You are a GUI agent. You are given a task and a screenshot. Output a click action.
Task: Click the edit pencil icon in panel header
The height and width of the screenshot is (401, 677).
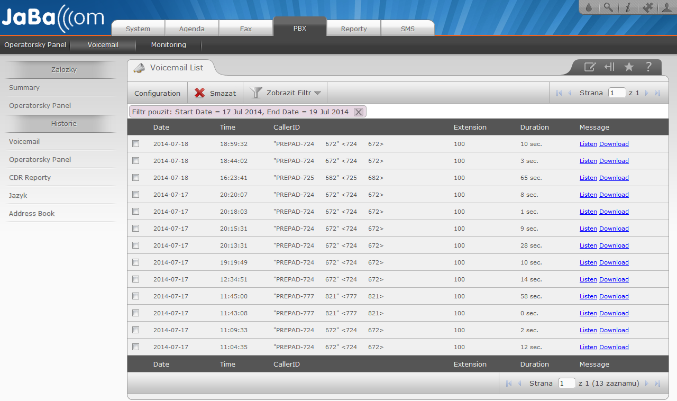[x=590, y=67]
